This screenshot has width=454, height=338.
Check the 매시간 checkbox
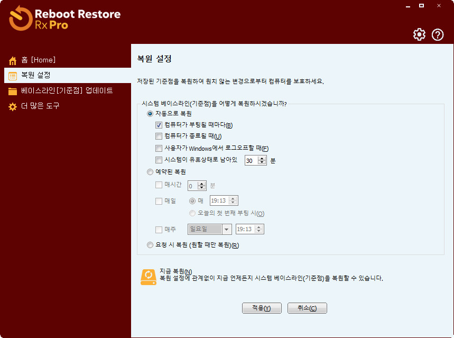tap(159, 185)
